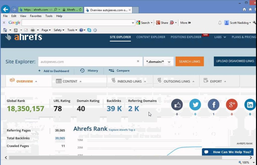
Task: Expand the Scott Nadidog account dropdown
Action: [x=250, y=23]
